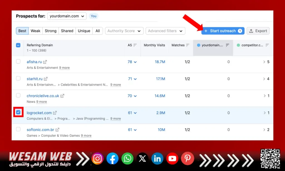285x171 pixels.
Task: Toggle the select-all checkbox in table header
Action: (x=18, y=45)
